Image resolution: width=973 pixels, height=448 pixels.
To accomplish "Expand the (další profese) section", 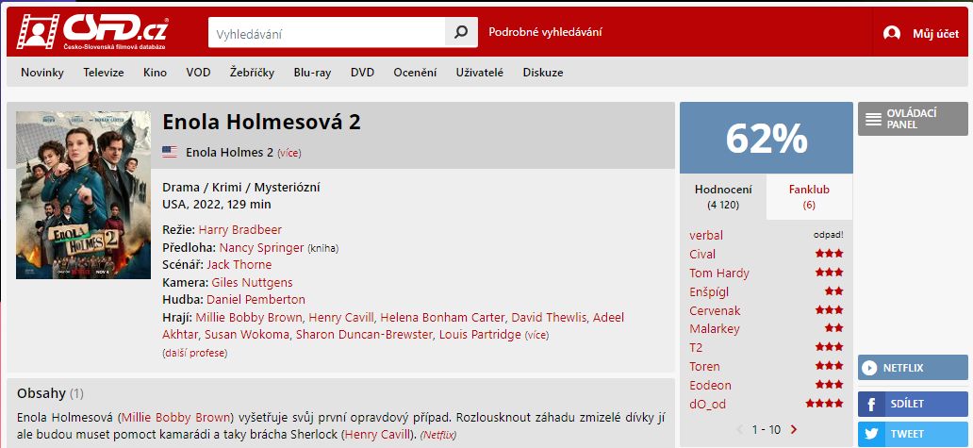I will [195, 353].
